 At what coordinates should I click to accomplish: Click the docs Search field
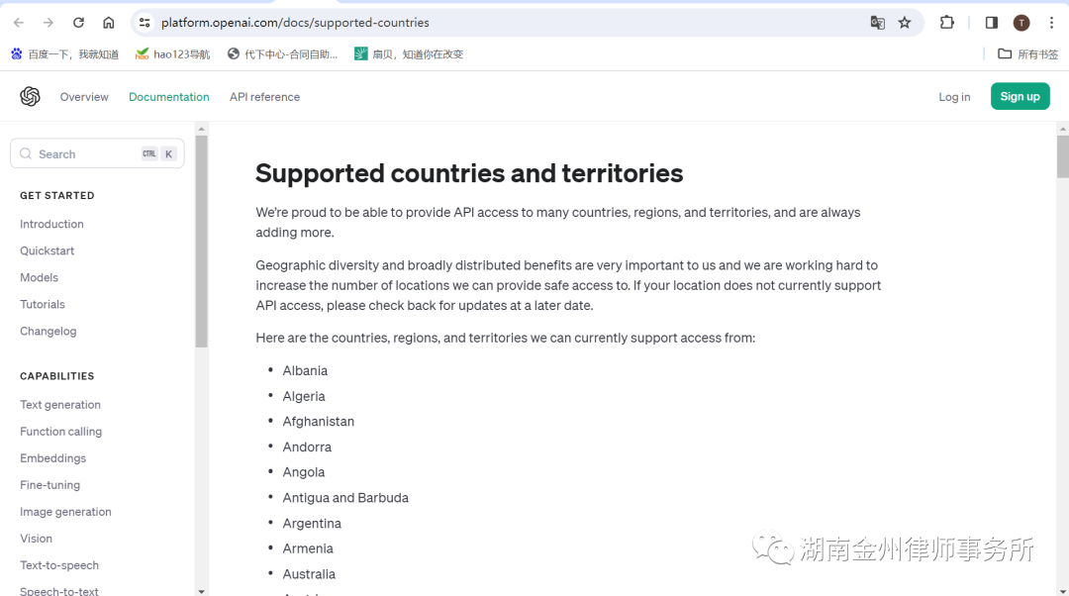[x=84, y=154]
